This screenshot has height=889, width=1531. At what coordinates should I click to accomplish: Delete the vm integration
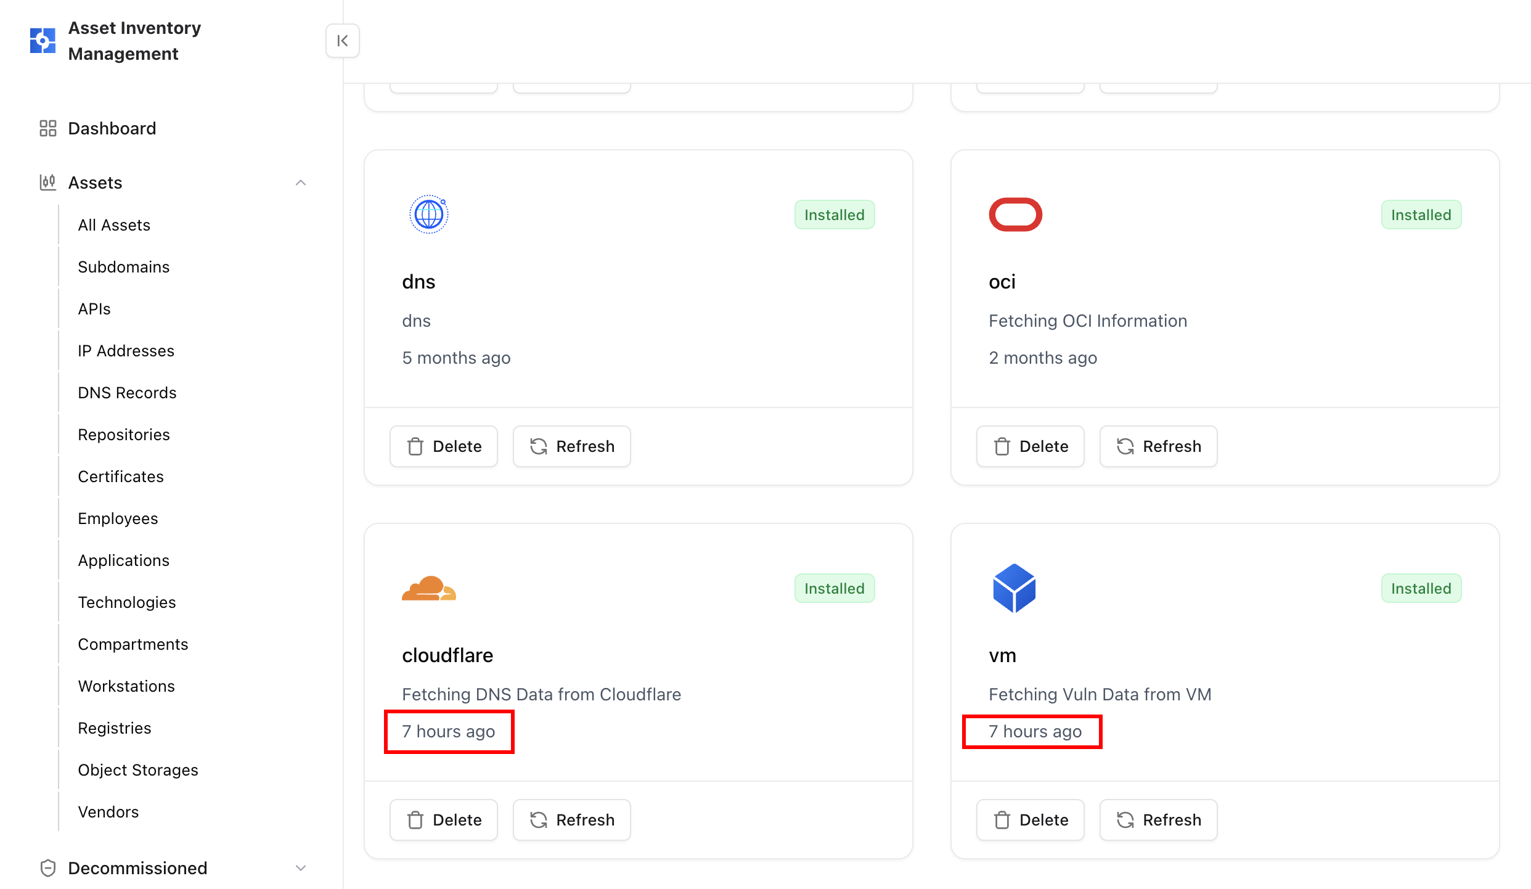pos(1031,820)
